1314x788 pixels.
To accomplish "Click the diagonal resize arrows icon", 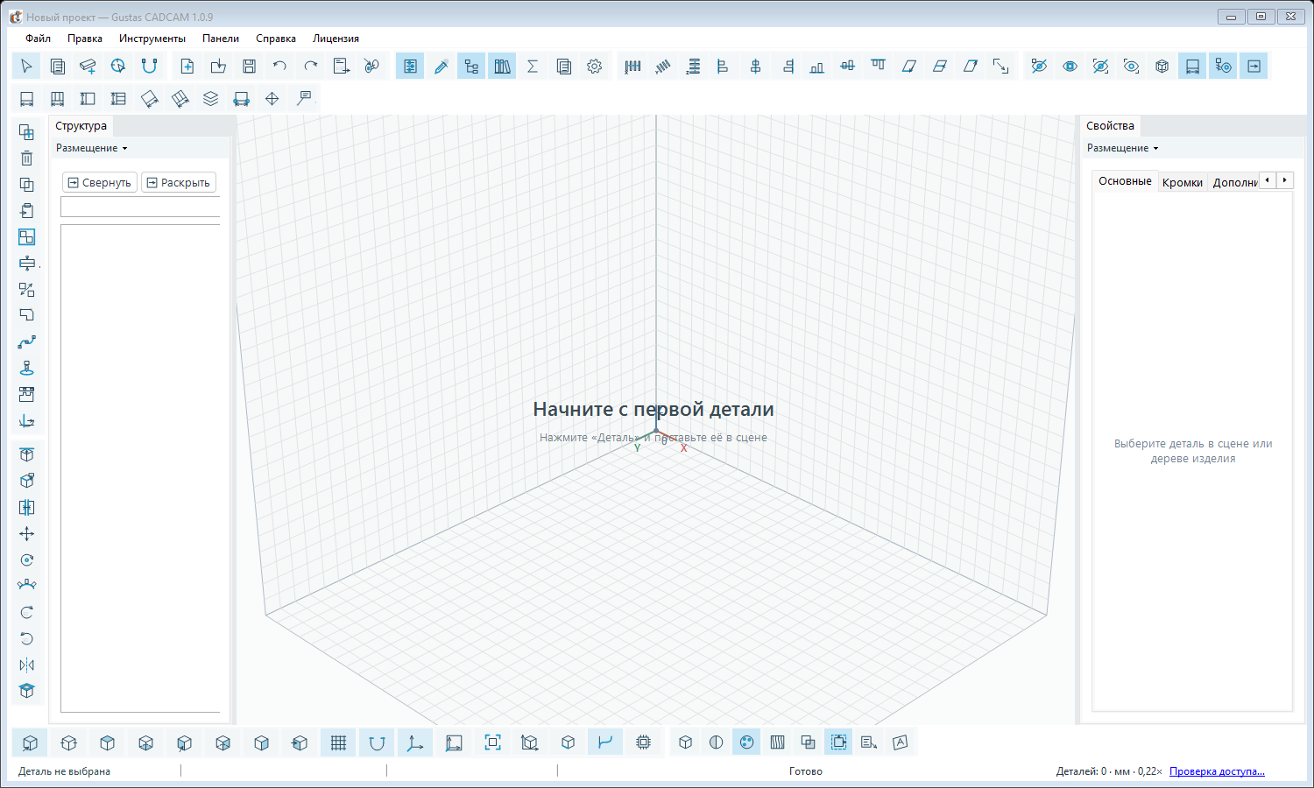I will (x=1000, y=66).
